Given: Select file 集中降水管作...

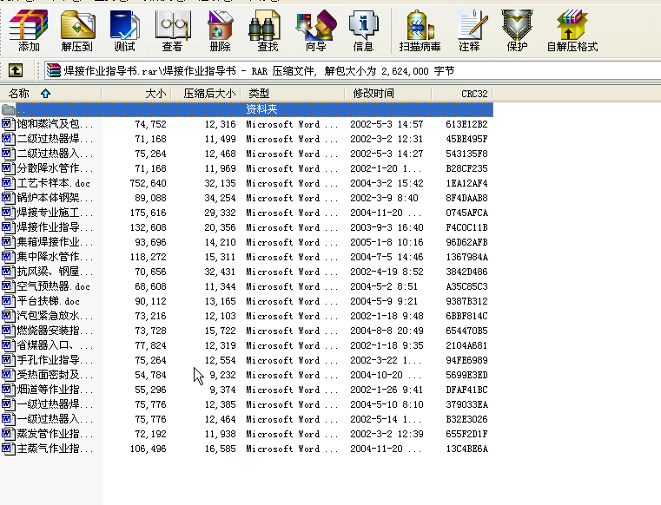Looking at the screenshot, I should (x=55, y=257).
